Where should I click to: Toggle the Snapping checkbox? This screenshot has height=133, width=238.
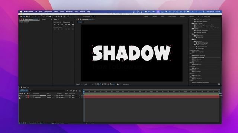click(84, 16)
